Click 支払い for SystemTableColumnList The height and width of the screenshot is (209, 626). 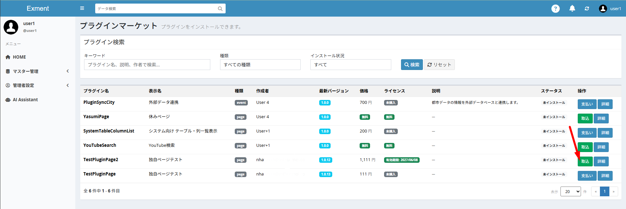click(x=587, y=133)
